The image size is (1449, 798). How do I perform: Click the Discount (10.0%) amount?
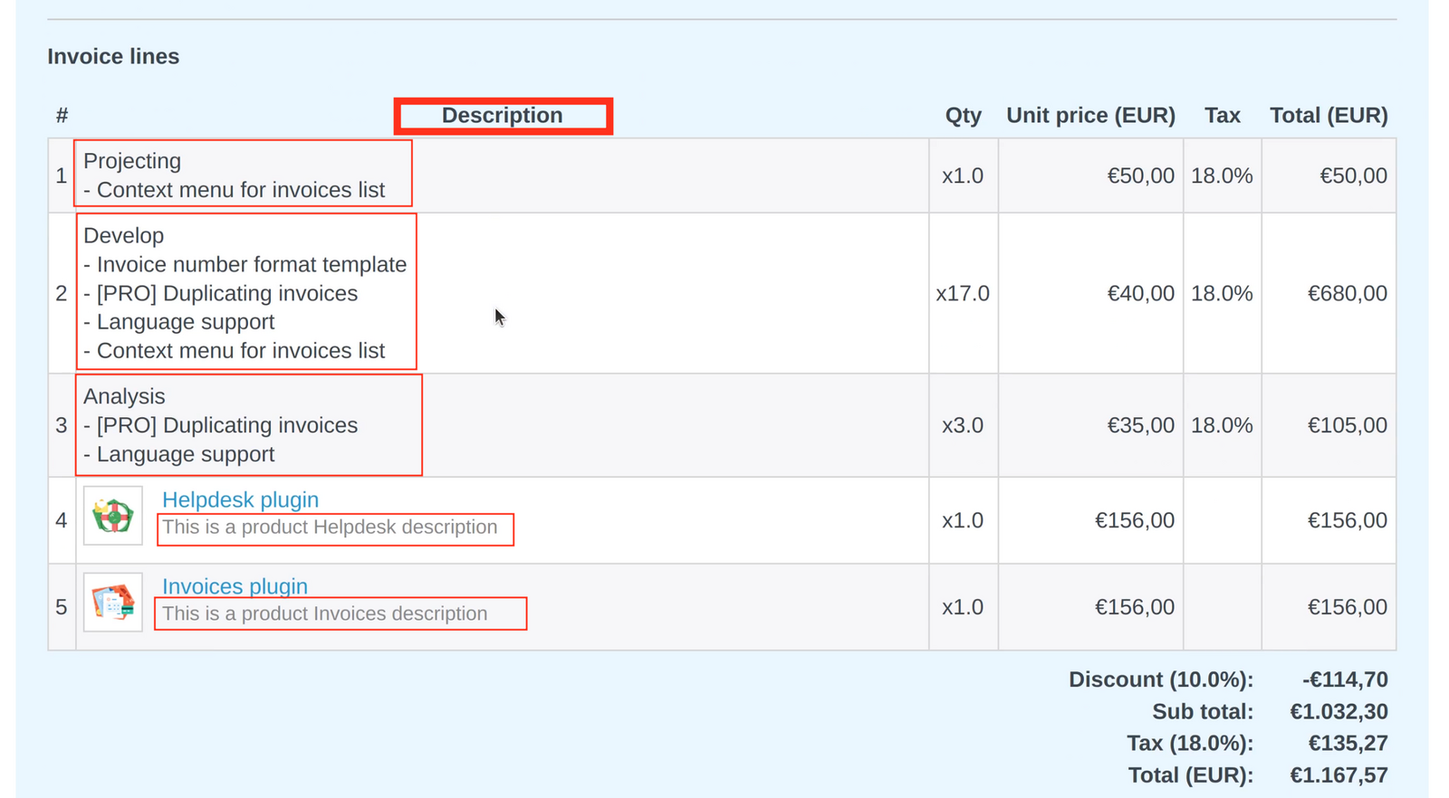[x=1345, y=679]
